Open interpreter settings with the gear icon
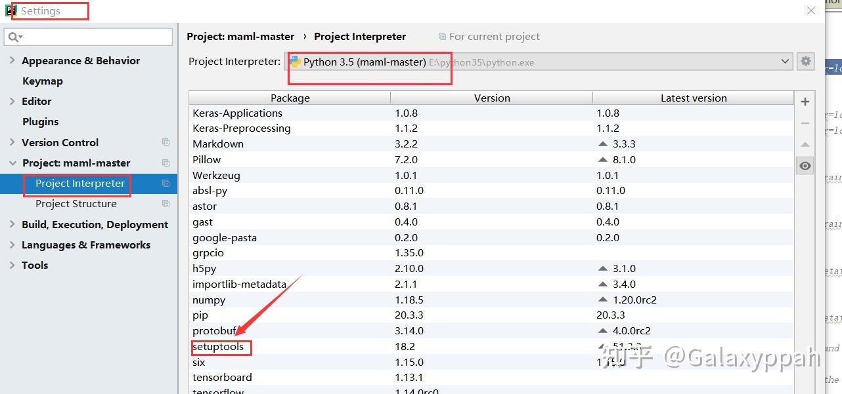The width and height of the screenshot is (842, 394). (x=805, y=61)
